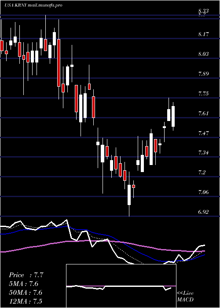The width and height of the screenshot is (220, 308).
Task: Click the 7.75 price axis label
Action: click(x=203, y=93)
